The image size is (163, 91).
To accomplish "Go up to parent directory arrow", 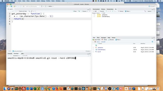I will tap(96, 45).
